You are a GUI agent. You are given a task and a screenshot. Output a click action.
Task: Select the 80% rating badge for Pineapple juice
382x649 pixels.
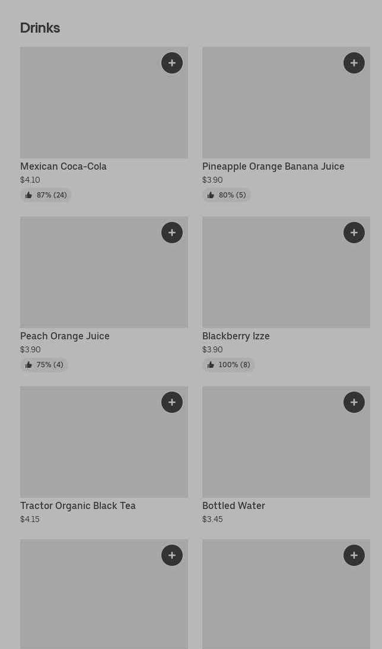[227, 195]
